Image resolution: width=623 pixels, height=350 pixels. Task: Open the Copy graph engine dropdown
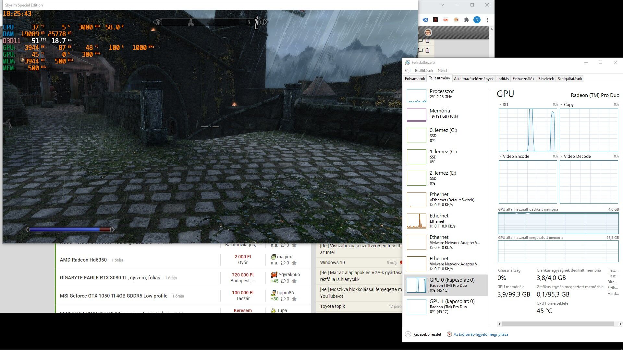(x=561, y=104)
